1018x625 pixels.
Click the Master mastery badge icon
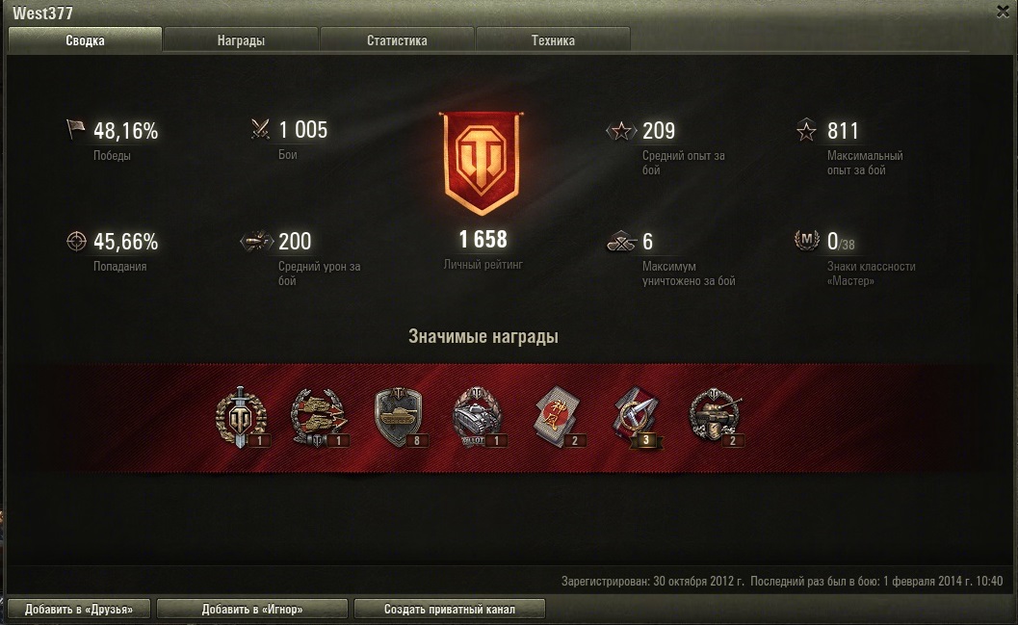point(806,240)
